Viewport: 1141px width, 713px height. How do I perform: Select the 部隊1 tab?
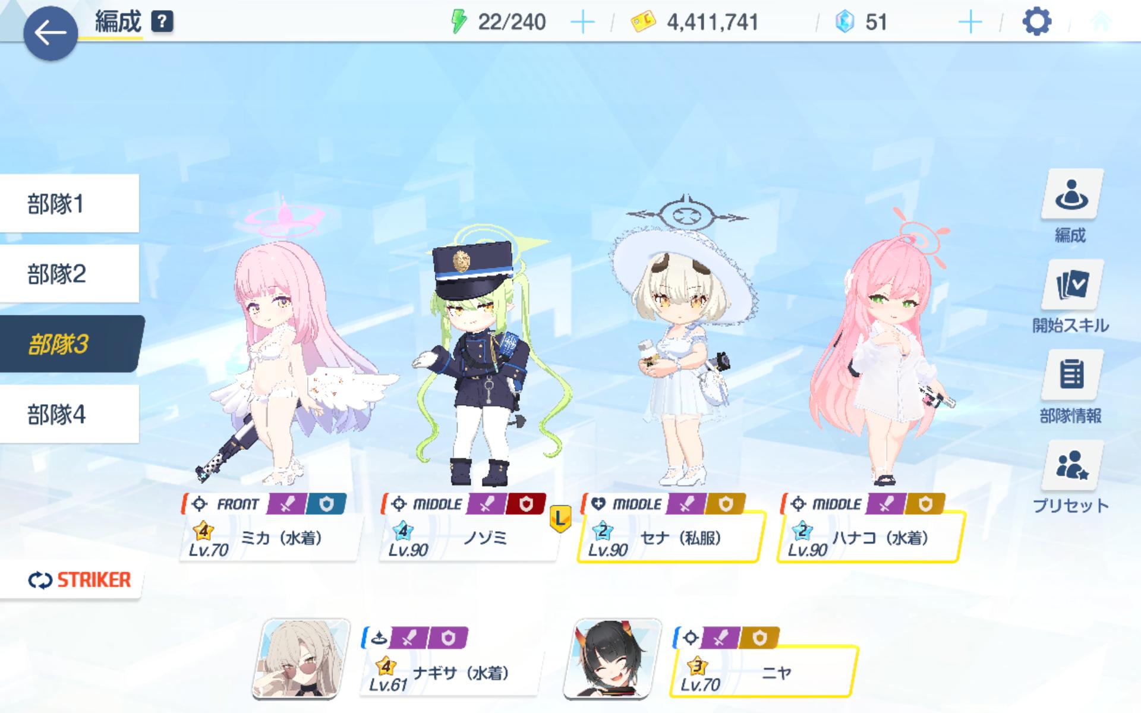[x=70, y=204]
